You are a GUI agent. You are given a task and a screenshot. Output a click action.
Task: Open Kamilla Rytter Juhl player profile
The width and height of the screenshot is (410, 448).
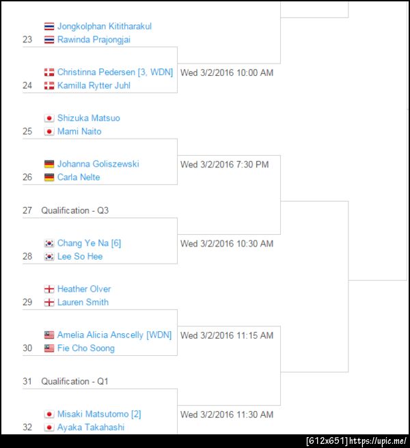94,85
